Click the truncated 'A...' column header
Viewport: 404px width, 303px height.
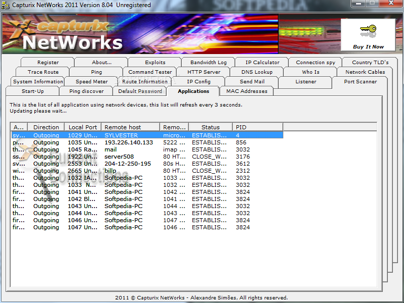click(x=19, y=127)
